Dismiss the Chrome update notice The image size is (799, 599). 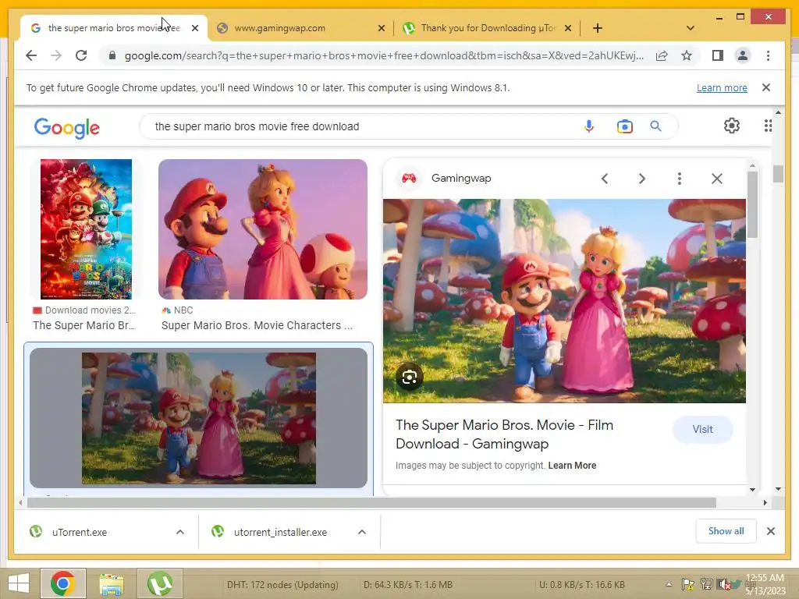click(x=766, y=87)
